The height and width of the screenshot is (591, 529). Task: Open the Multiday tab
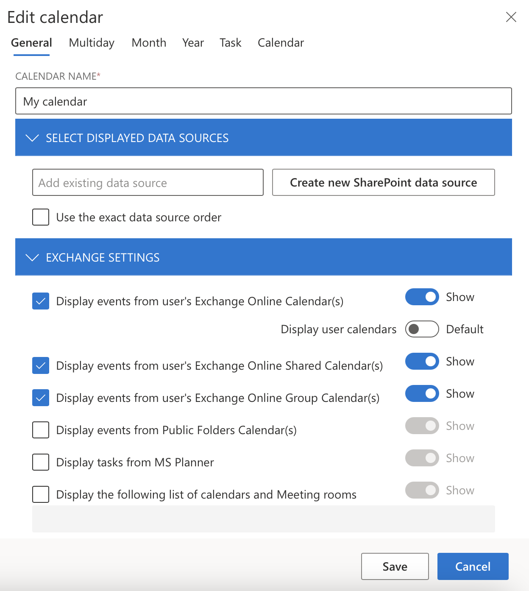[x=91, y=42]
